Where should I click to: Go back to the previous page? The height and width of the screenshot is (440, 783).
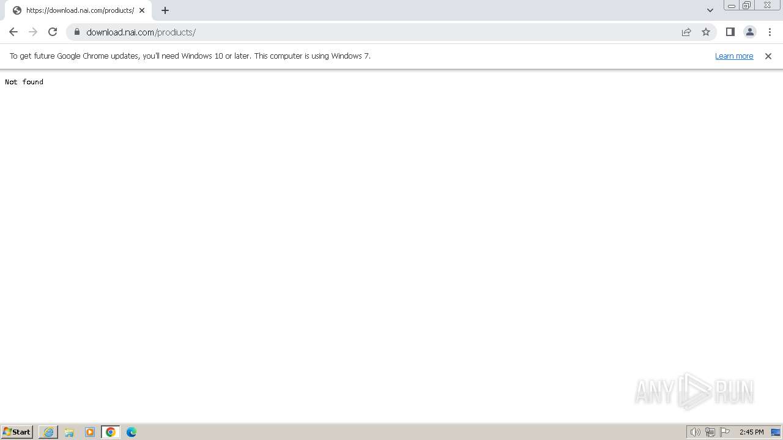point(13,32)
